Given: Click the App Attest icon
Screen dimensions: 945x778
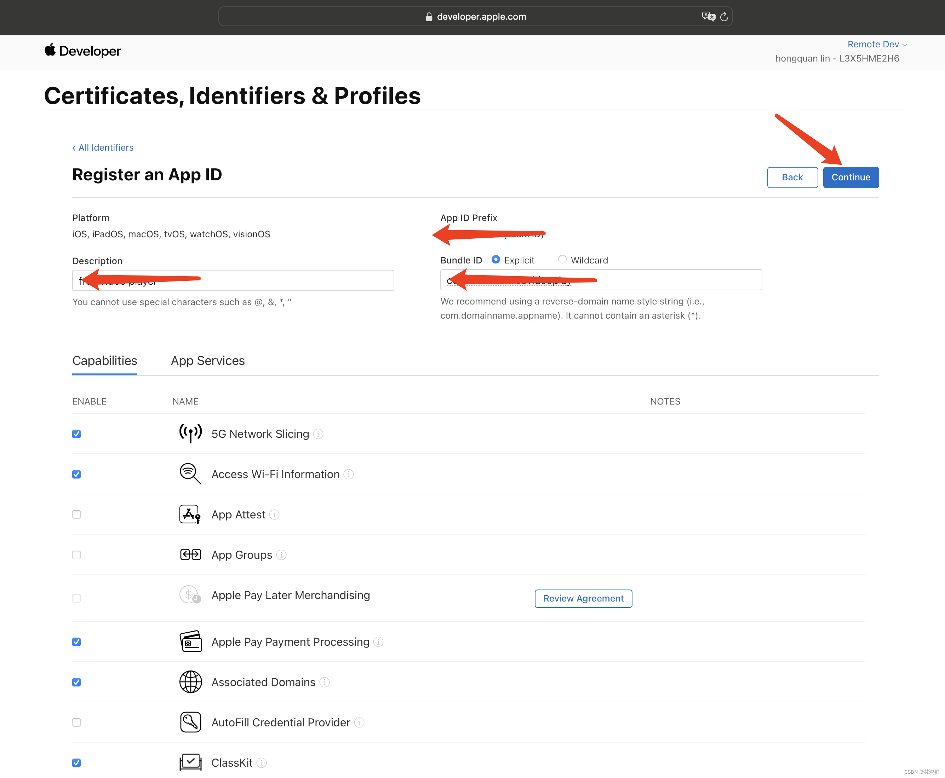Looking at the screenshot, I should (190, 515).
